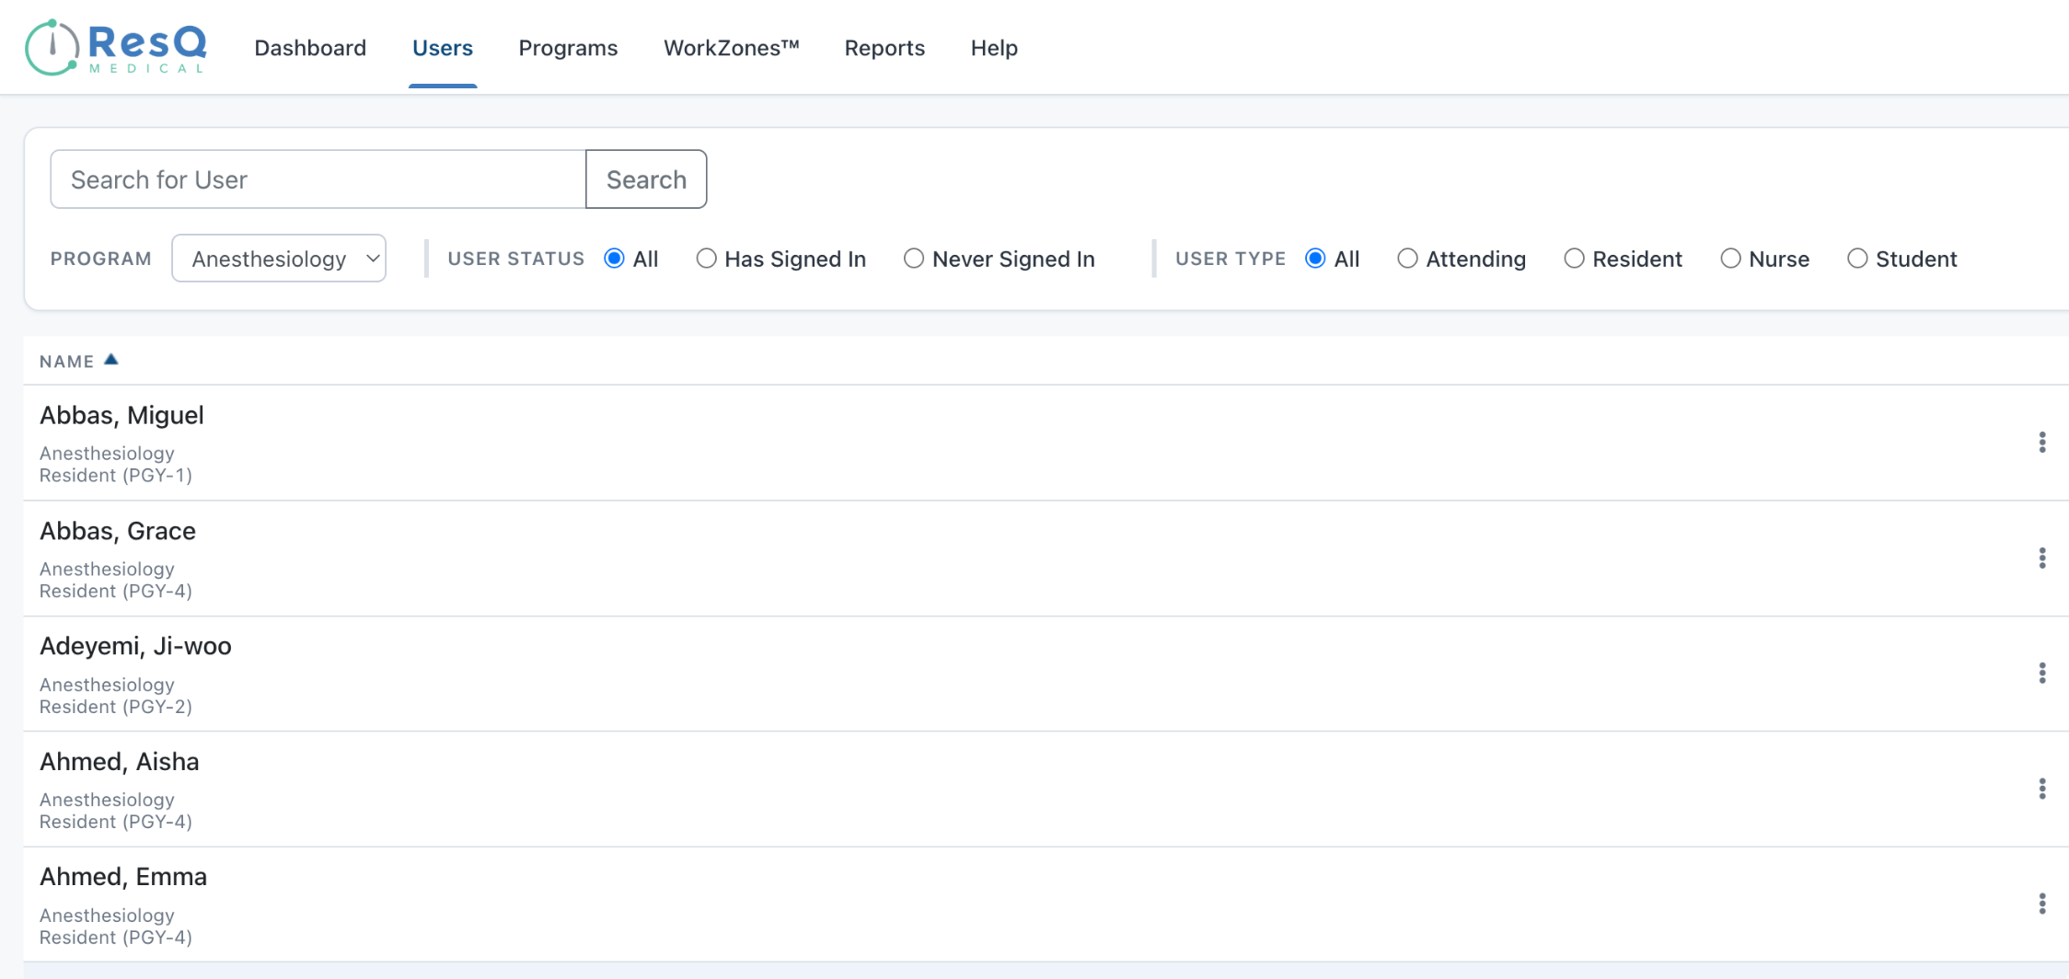
Task: Expand the Anesthesiology program dropdown
Action: click(279, 259)
